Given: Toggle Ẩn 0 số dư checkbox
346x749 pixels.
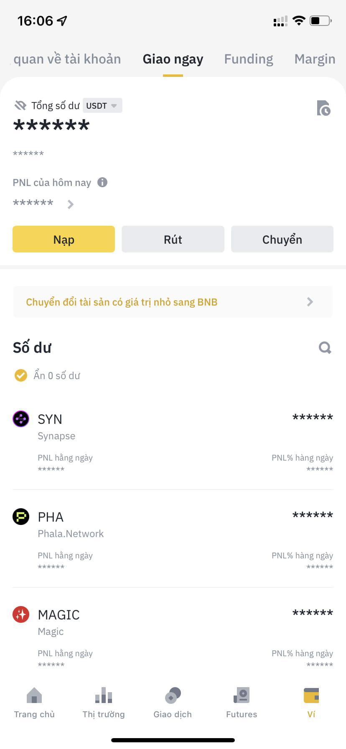Looking at the screenshot, I should point(21,375).
